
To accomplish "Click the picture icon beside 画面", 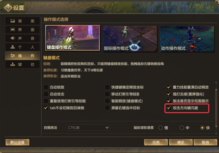I will pyautogui.click(x=13, y=21).
